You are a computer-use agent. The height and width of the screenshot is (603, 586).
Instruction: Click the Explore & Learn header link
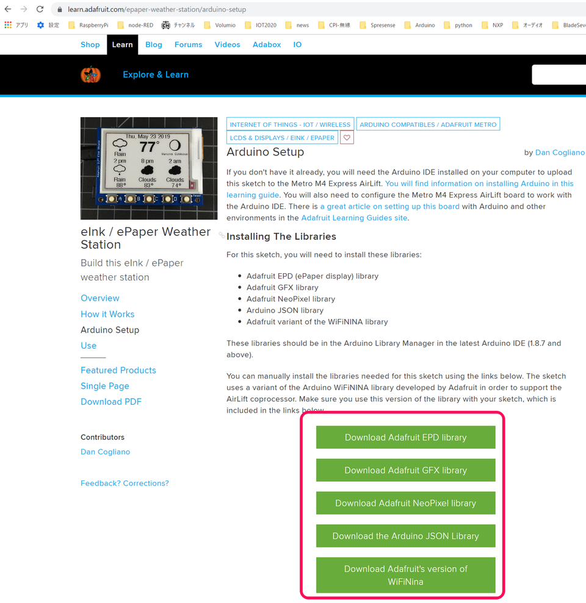tap(156, 74)
